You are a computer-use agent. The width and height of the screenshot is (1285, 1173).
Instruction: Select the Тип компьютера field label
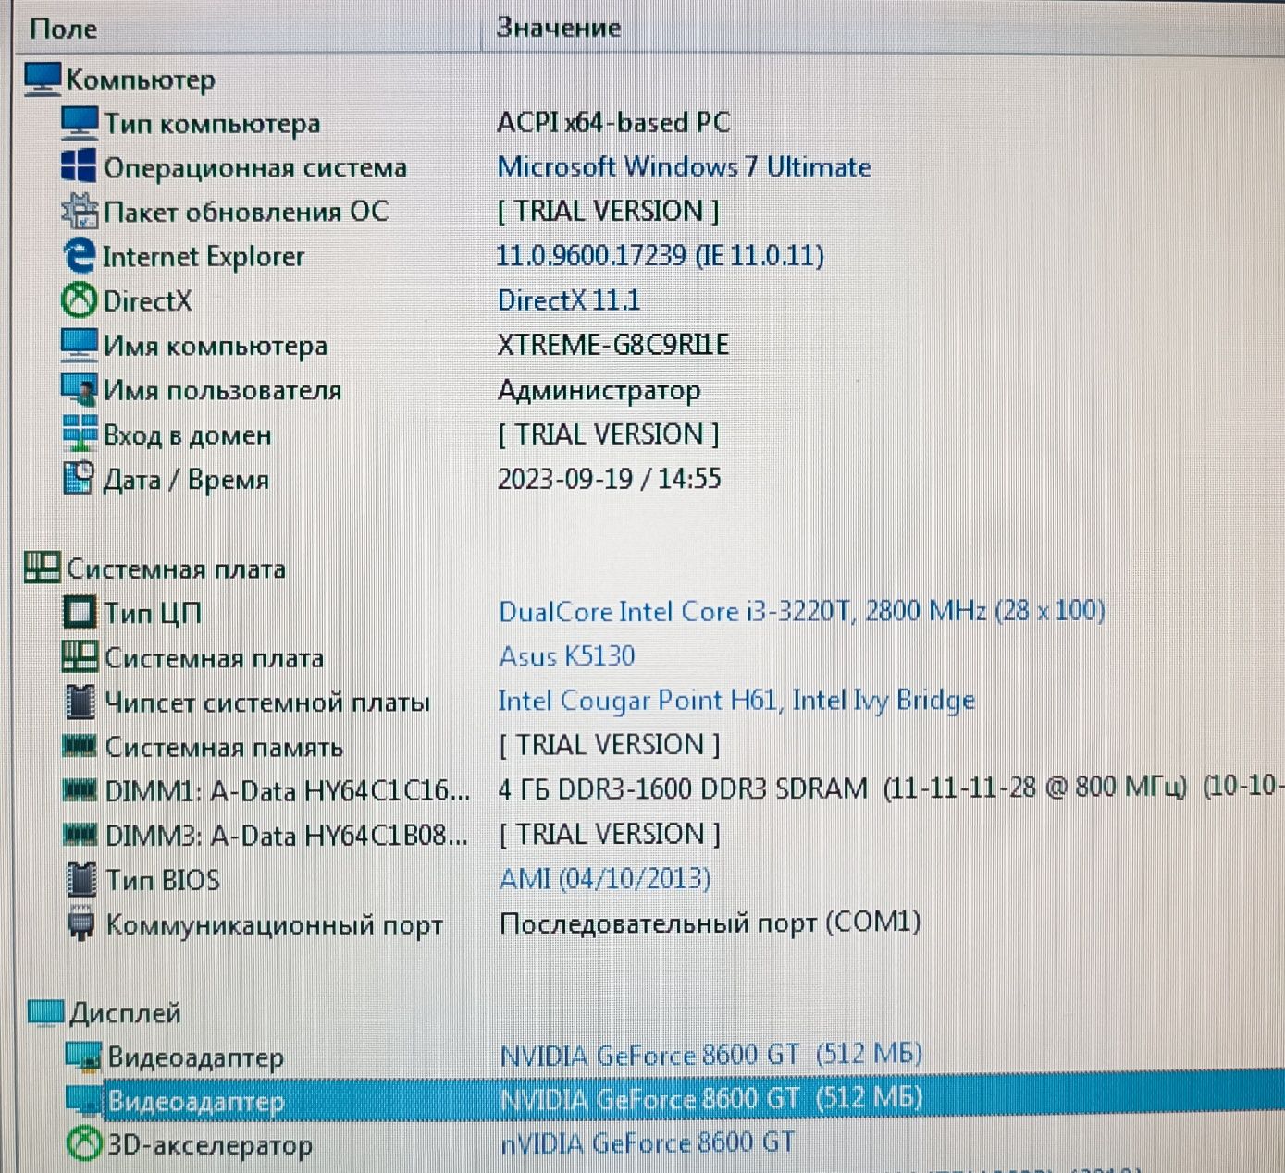pyautogui.click(x=212, y=124)
